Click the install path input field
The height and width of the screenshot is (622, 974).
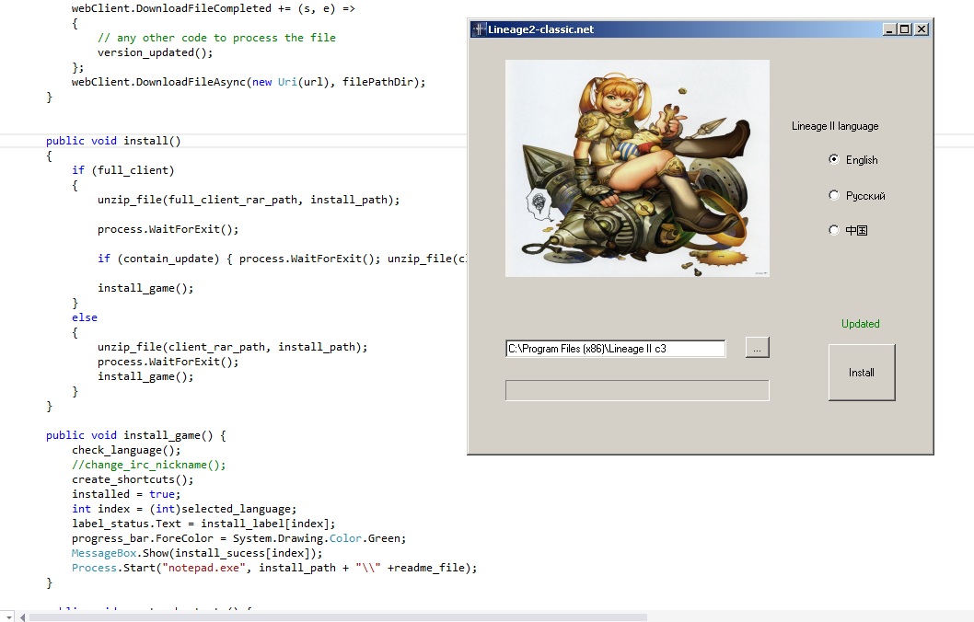coord(616,349)
